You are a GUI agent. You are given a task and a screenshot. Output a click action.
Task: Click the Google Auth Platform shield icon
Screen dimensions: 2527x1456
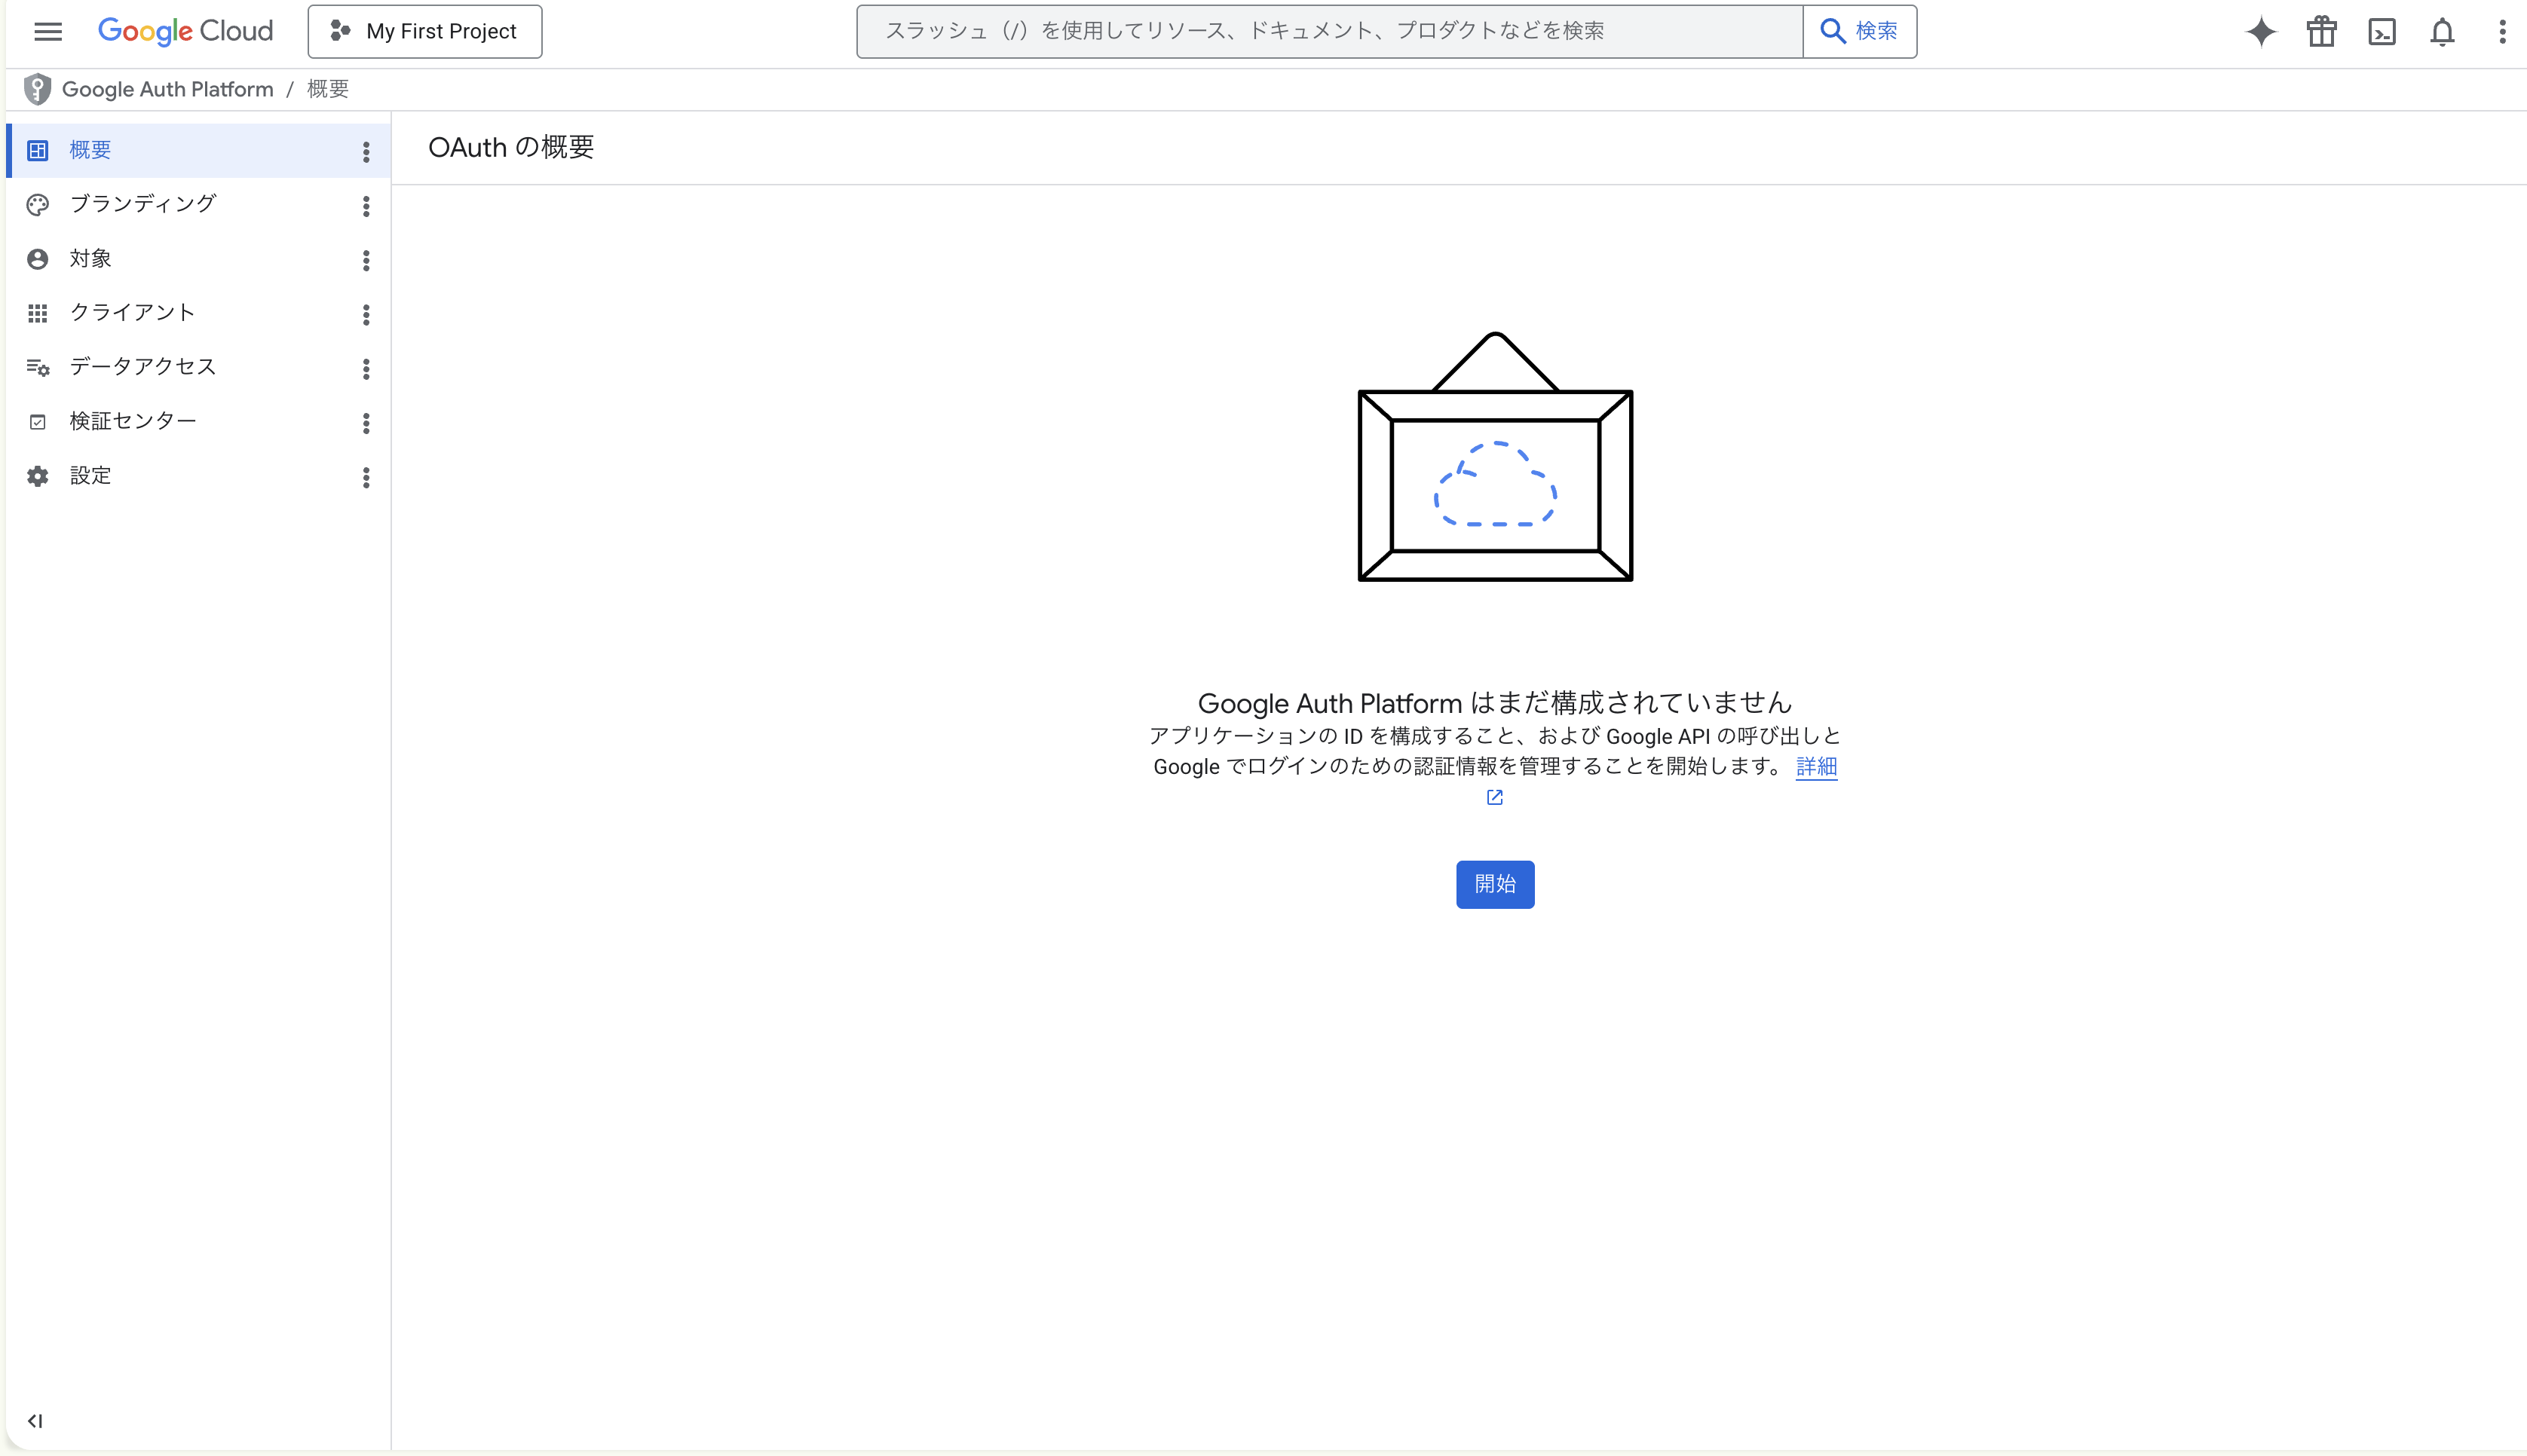37,89
